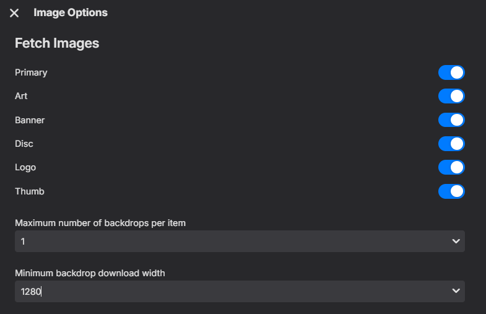Click the 'Minimum backdrop download width' label
This screenshot has height=314, width=486.
[x=90, y=273]
